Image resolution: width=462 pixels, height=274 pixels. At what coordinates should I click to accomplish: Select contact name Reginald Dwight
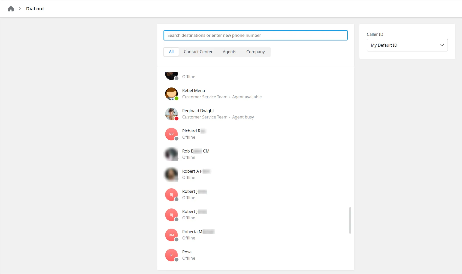[x=198, y=111]
